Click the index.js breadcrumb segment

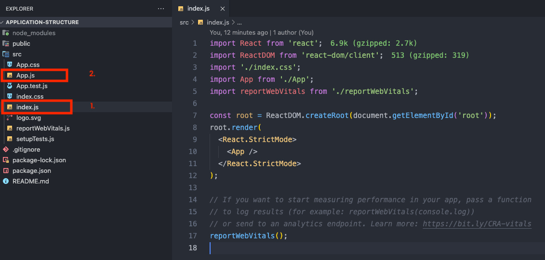coord(218,22)
